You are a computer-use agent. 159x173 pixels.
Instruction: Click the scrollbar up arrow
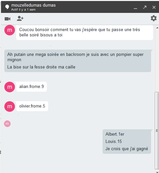157,28
